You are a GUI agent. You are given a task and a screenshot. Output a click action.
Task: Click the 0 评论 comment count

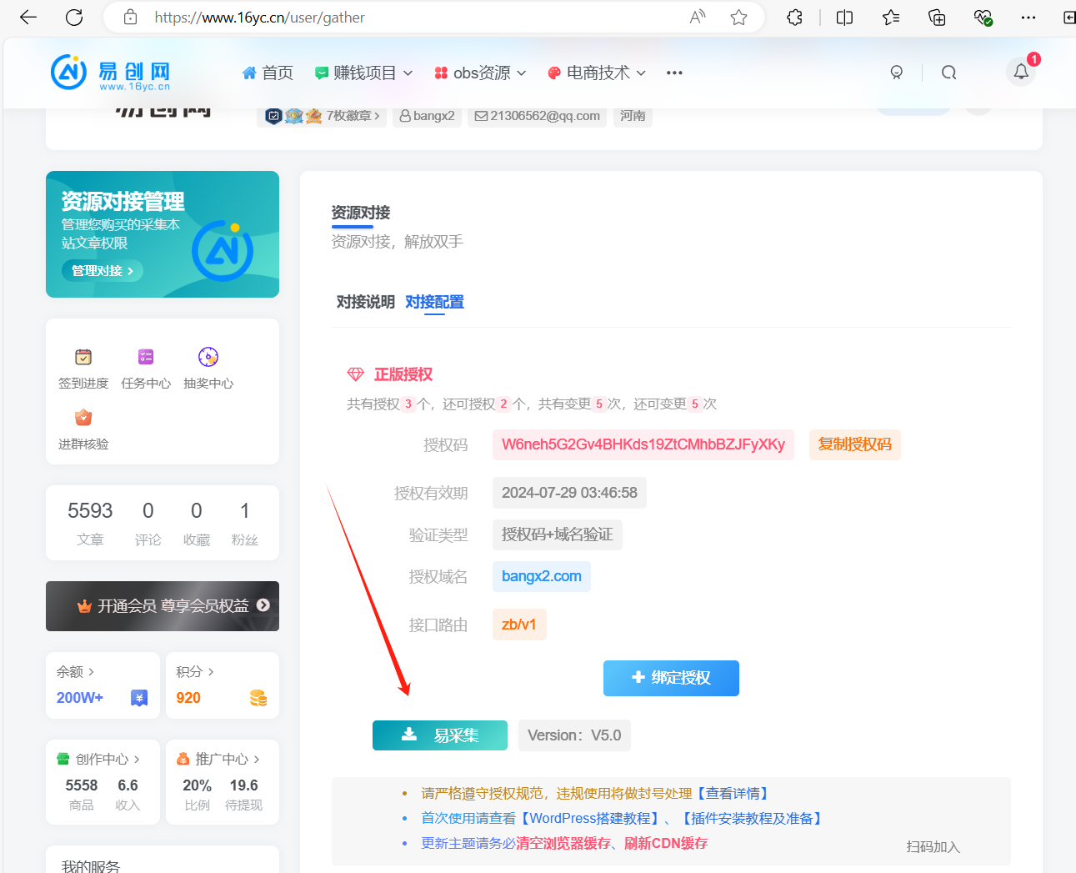[148, 523]
